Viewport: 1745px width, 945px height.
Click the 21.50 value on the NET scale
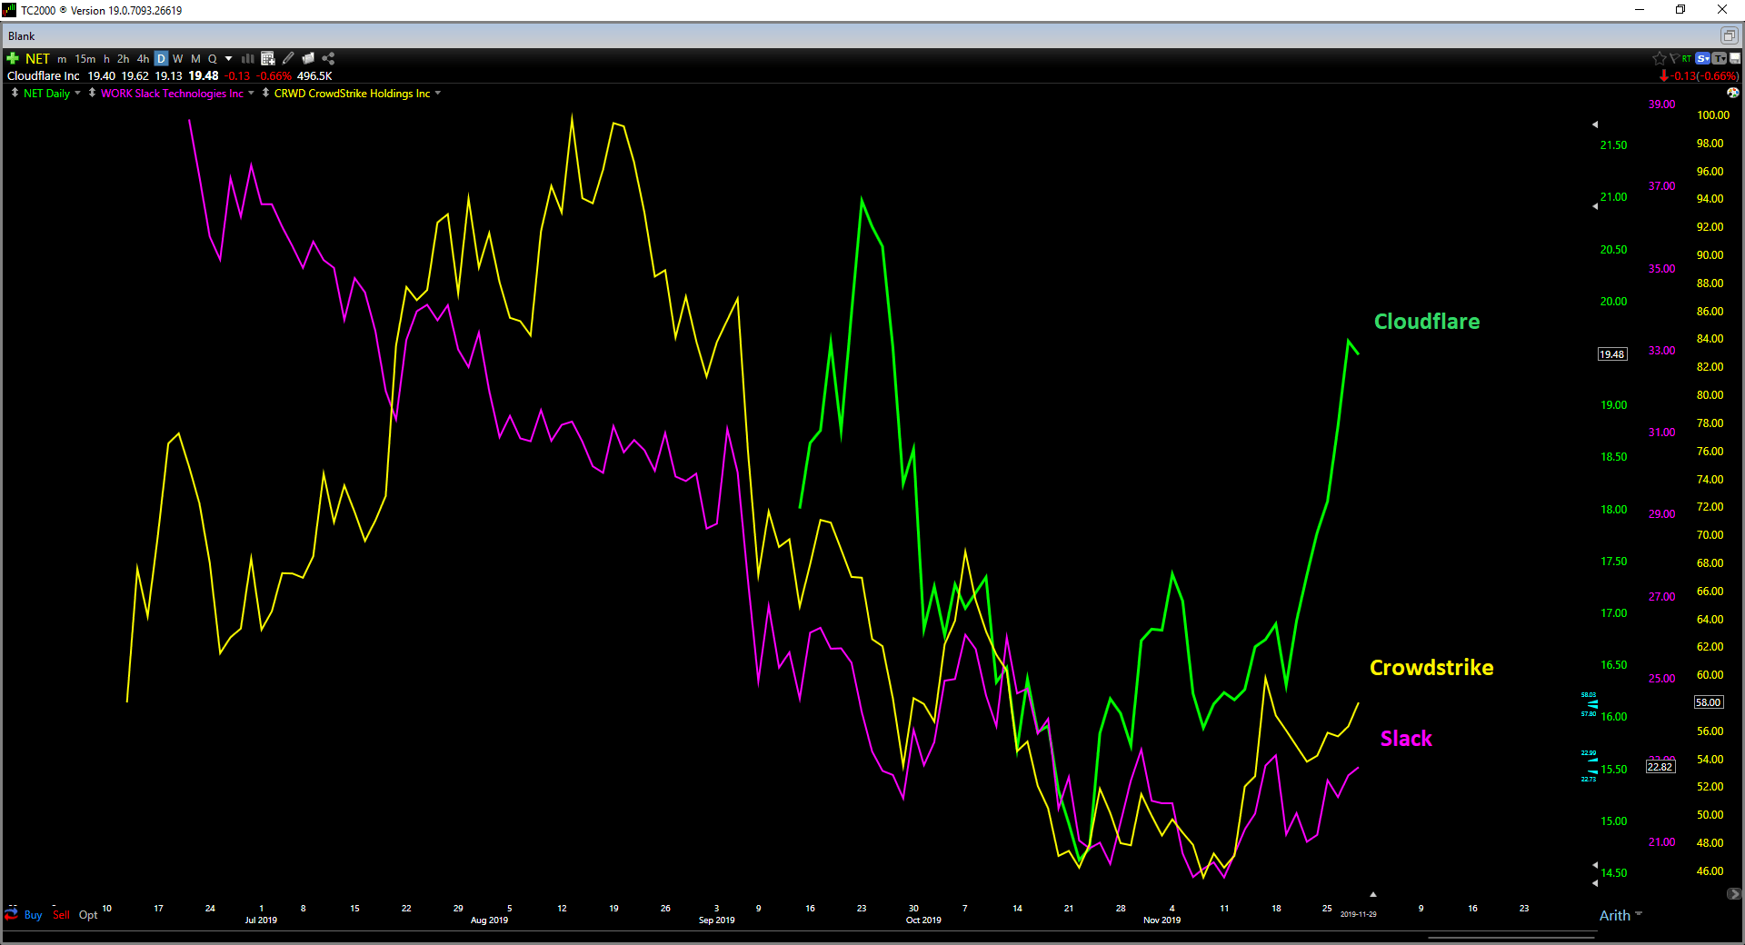point(1614,145)
